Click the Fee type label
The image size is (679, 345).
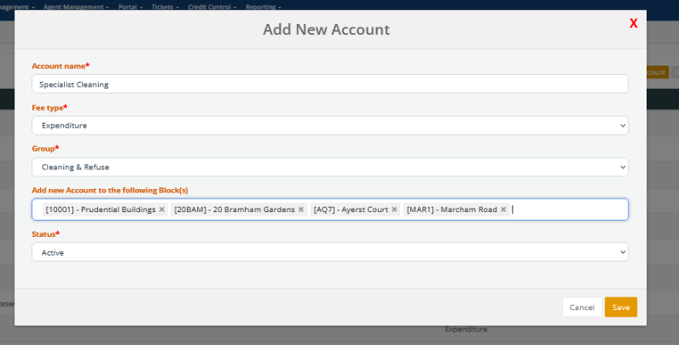[x=49, y=107]
